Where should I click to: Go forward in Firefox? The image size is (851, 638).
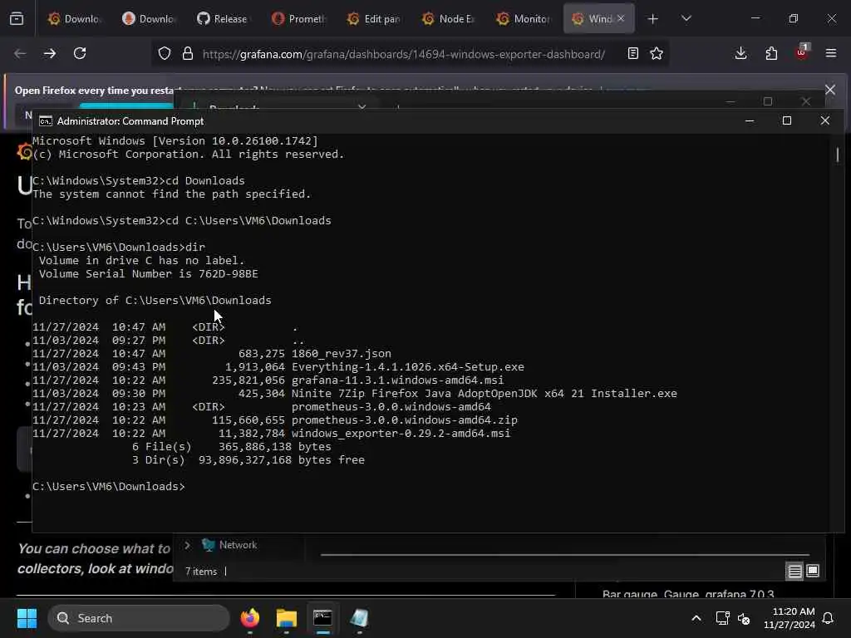(49, 53)
